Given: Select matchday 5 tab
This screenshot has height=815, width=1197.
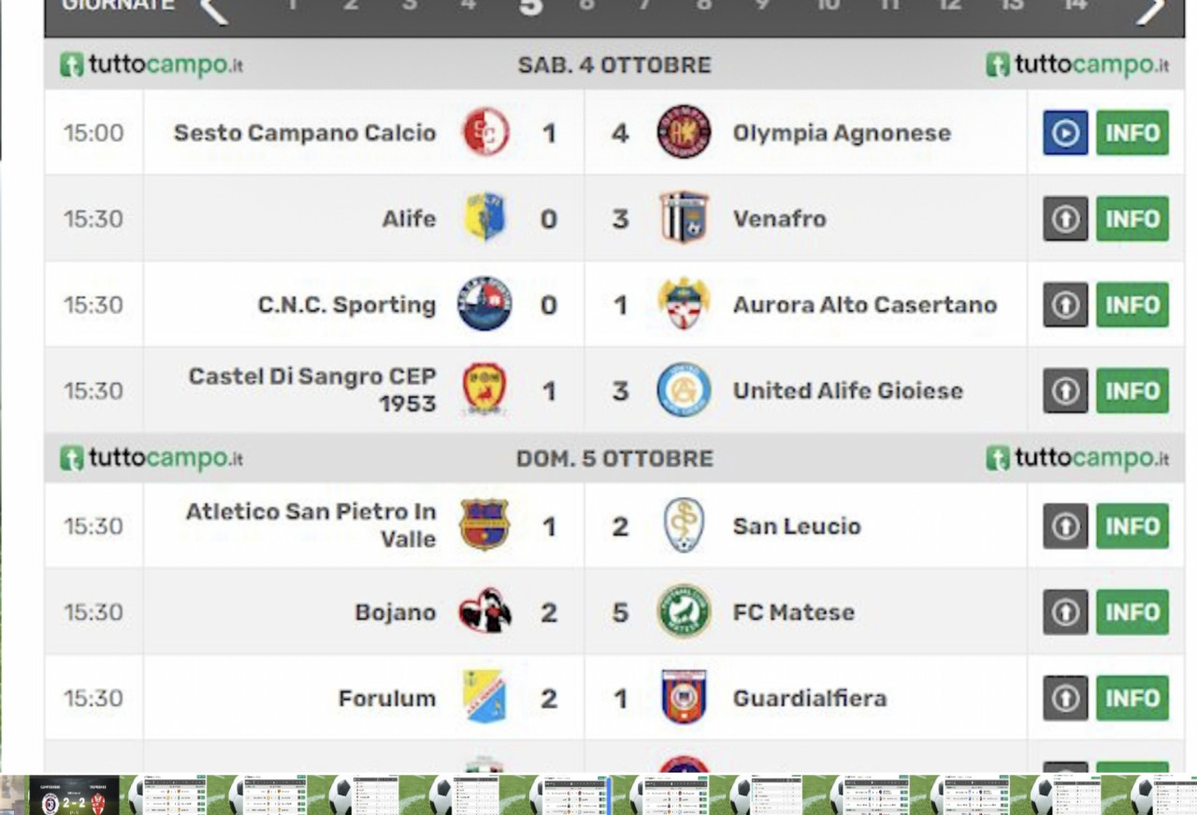Looking at the screenshot, I should [x=531, y=7].
